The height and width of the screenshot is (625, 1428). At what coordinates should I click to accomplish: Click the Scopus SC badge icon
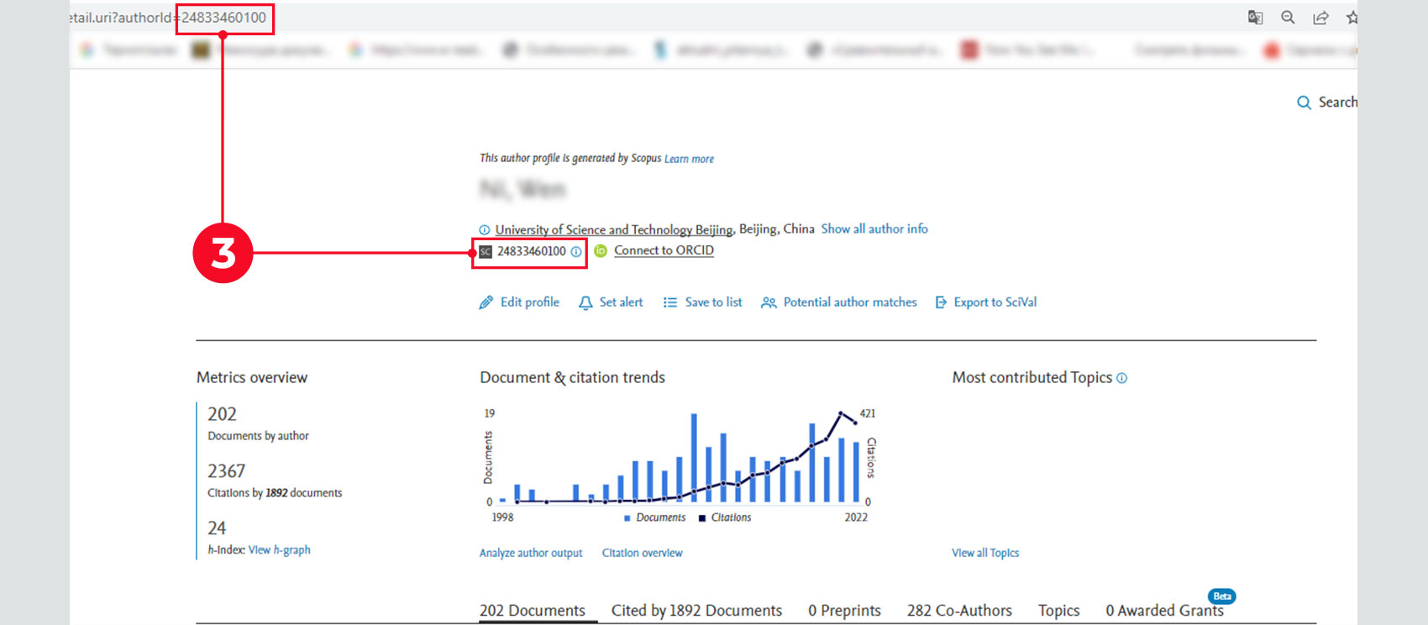486,252
